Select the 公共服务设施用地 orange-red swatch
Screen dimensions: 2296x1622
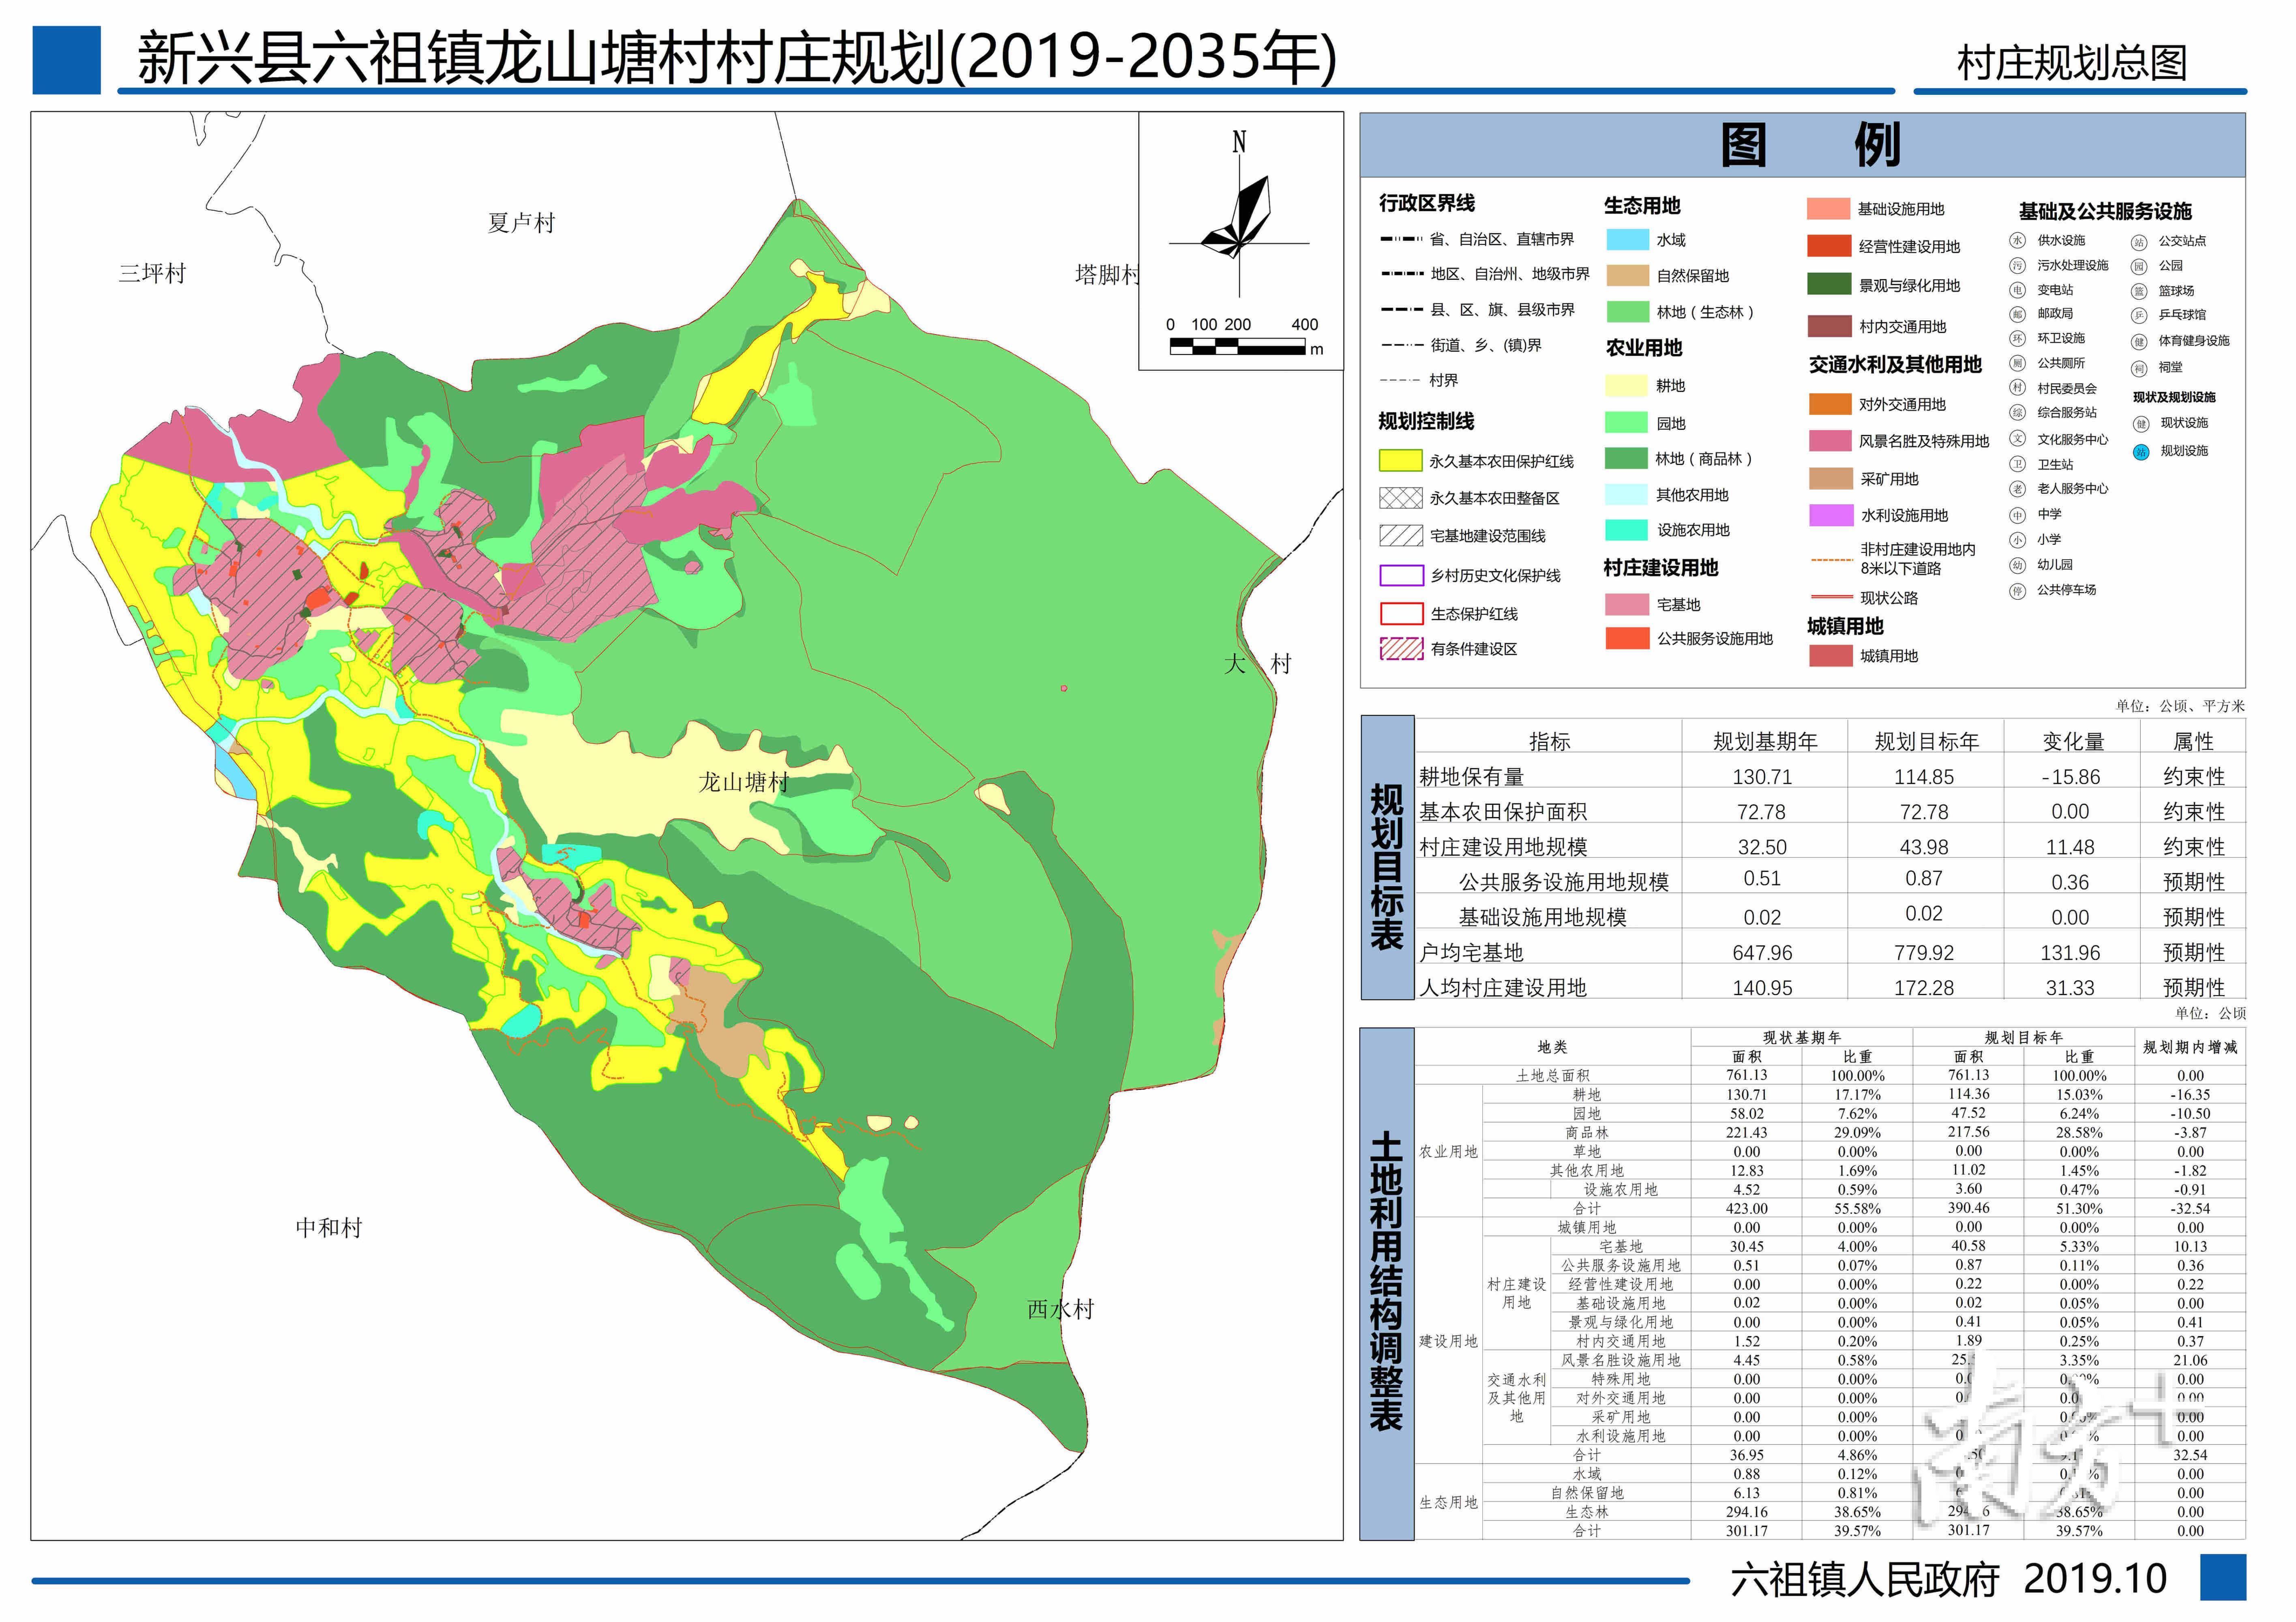(1627, 638)
